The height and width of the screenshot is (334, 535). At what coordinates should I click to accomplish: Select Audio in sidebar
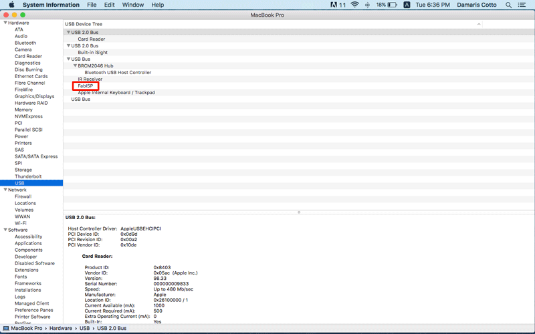point(21,36)
